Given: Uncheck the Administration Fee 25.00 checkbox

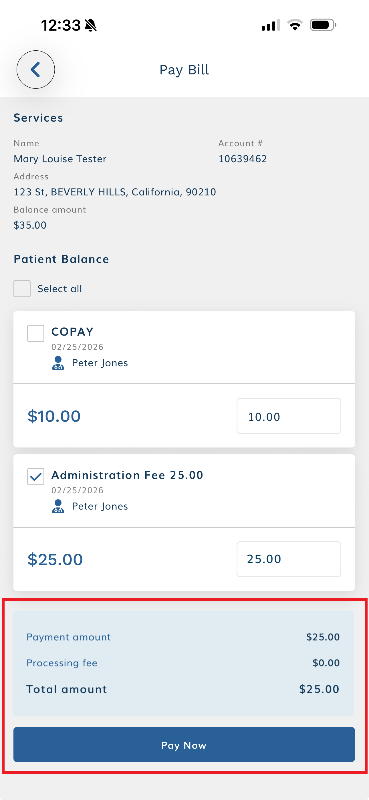Looking at the screenshot, I should 36,476.
